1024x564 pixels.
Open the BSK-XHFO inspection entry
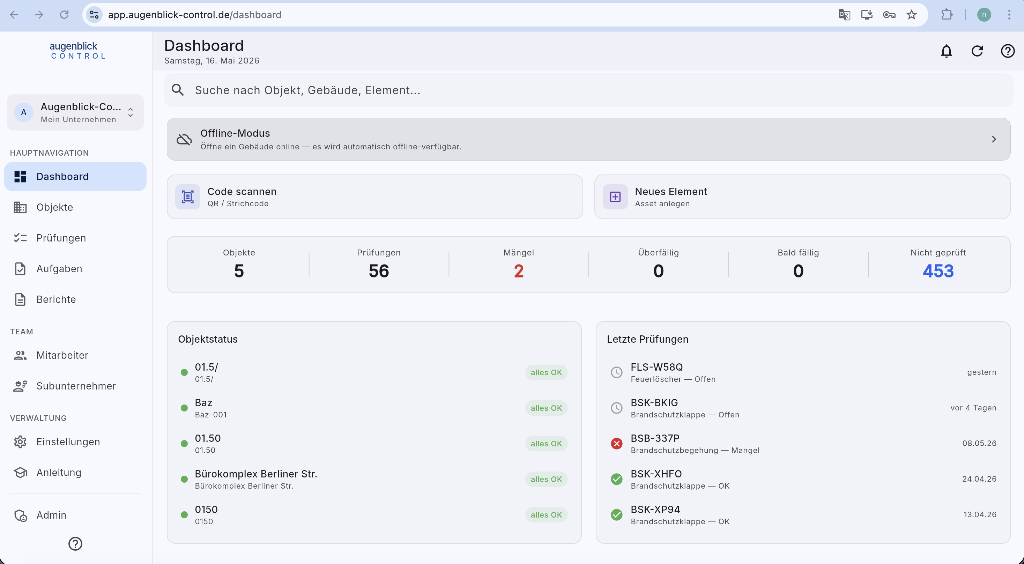coord(803,479)
